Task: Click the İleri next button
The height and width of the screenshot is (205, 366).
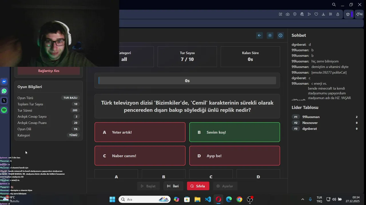Action: 173,186
